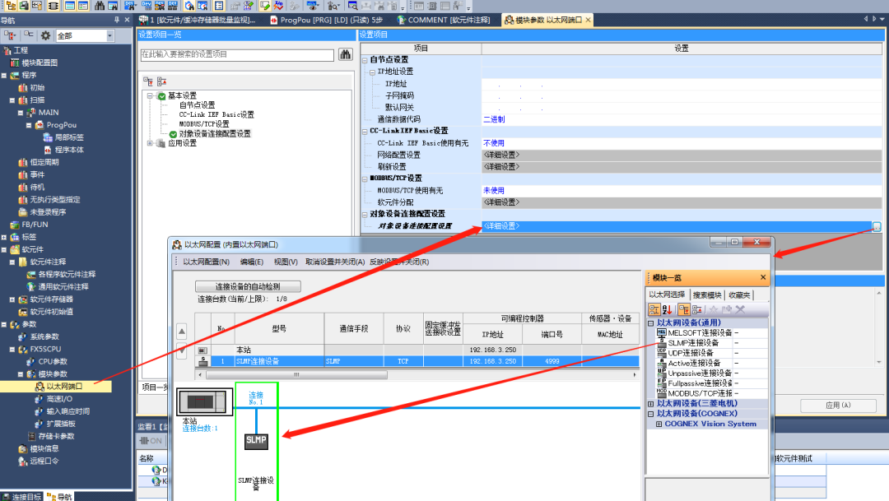Click the 模块配置图 icon in project tree

coord(15,62)
